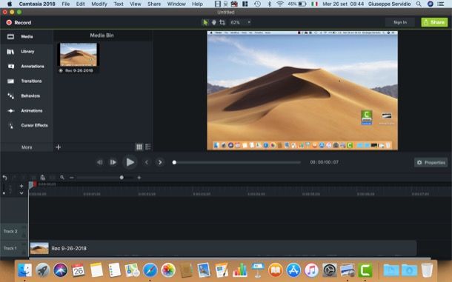This screenshot has width=452, height=282.
Task: Open the Cursor Effects panel
Action: coord(27,125)
